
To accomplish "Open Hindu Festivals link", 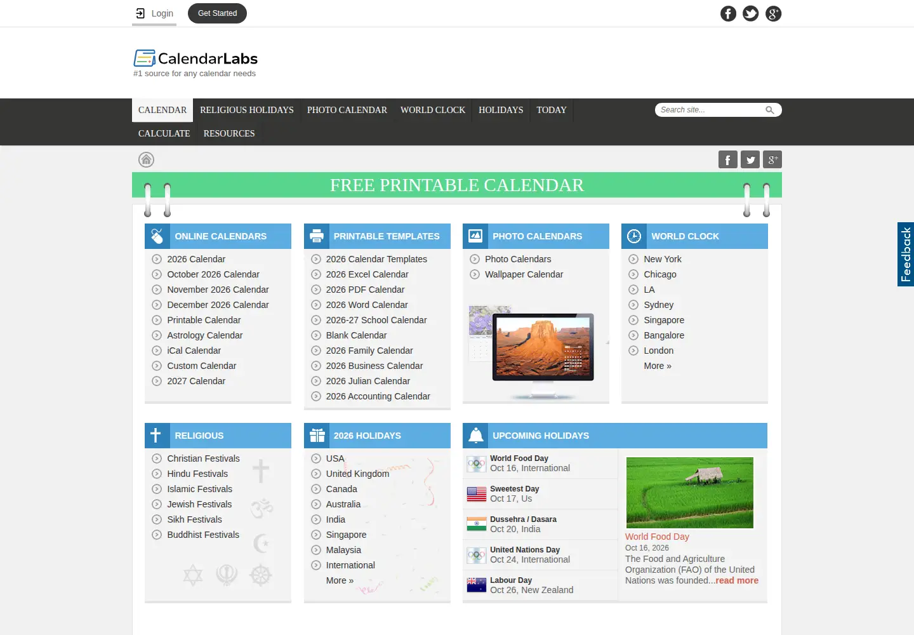I will point(197,474).
